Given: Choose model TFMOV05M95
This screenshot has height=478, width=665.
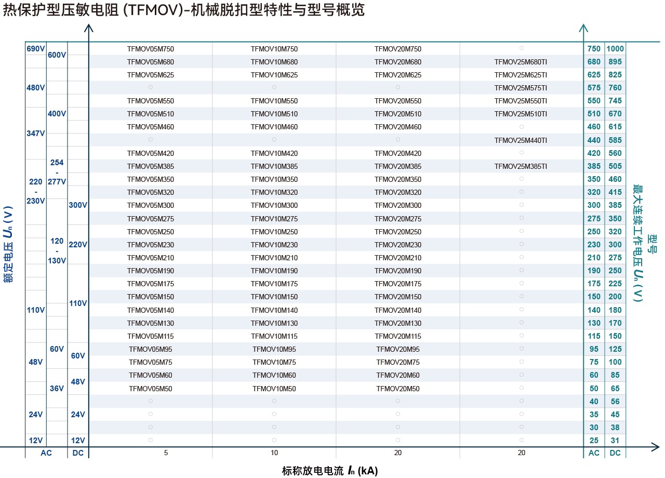Looking at the screenshot, I should point(150,349).
